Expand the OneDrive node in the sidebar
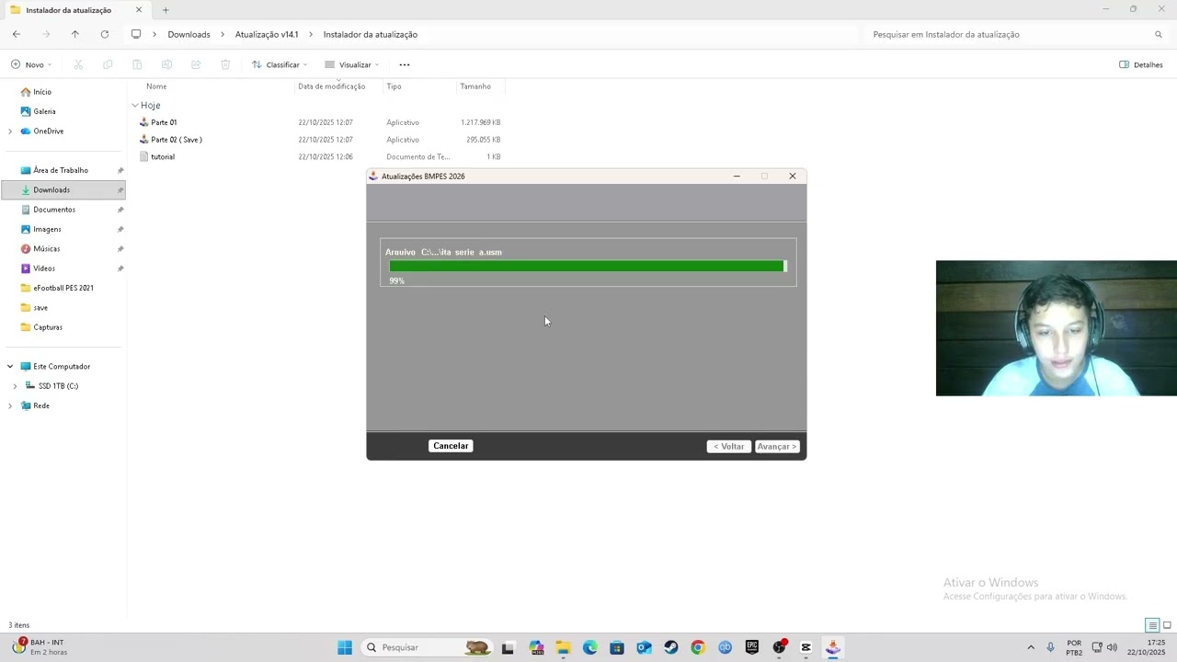This screenshot has height=662, width=1177. (10, 131)
